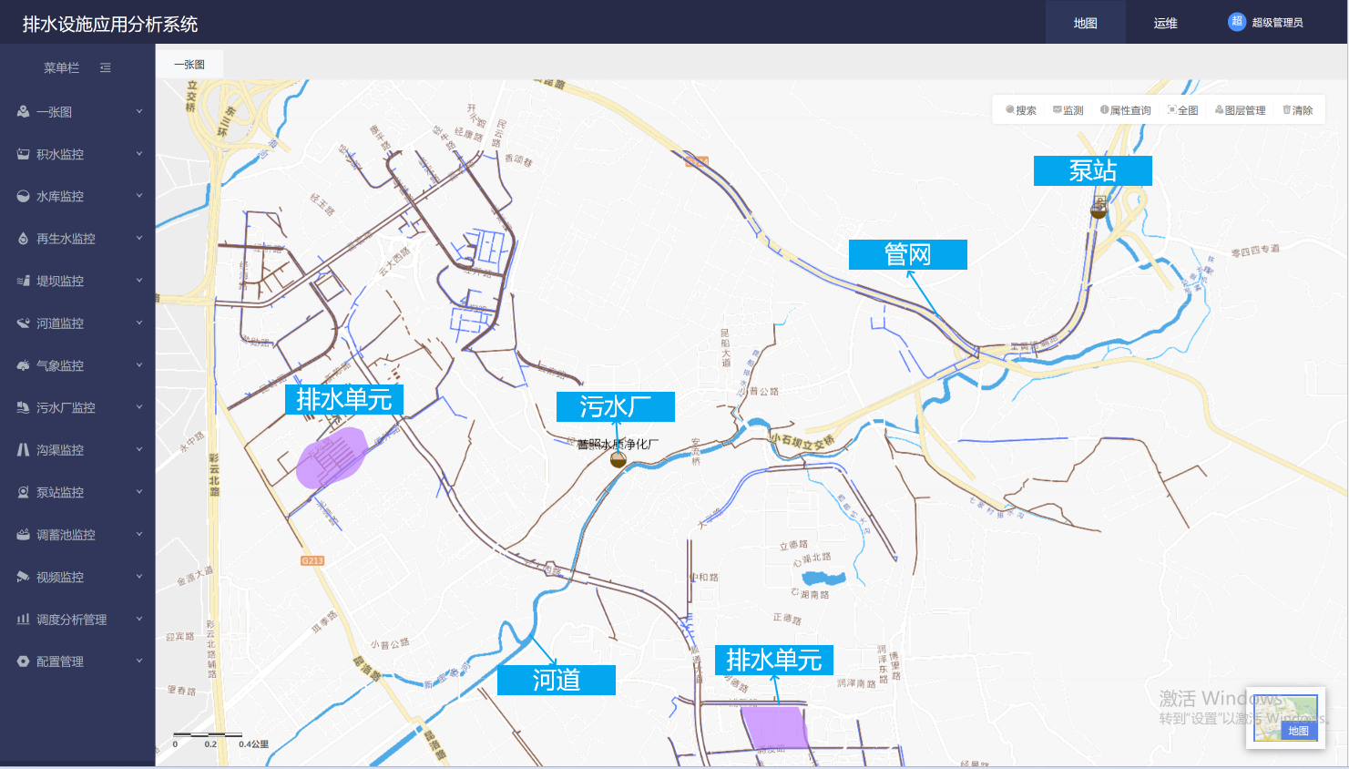Switch to the 运维 top navigation tab
Viewport: 1349px width, 769px height.
click(1165, 23)
